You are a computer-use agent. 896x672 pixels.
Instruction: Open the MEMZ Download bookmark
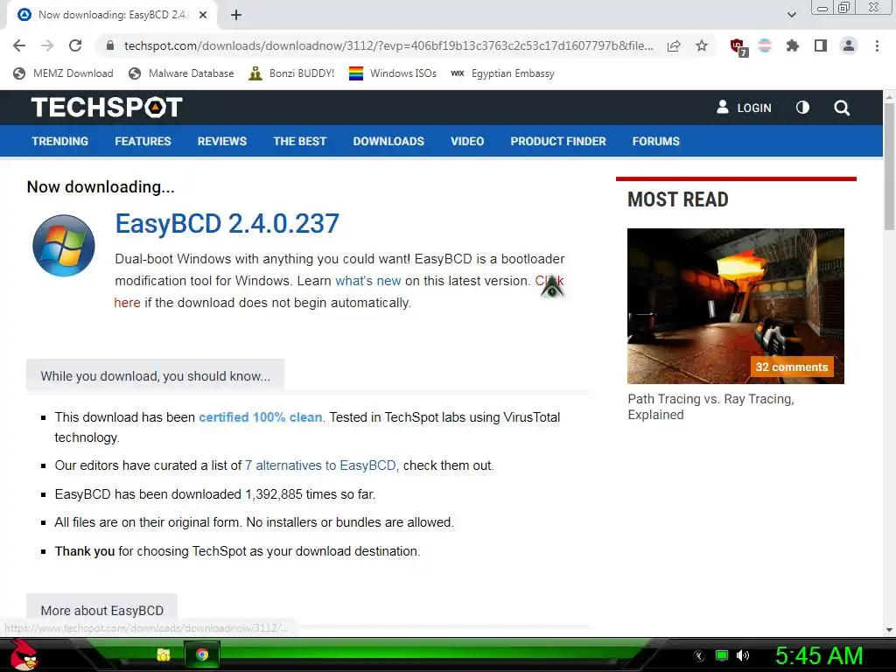click(63, 73)
